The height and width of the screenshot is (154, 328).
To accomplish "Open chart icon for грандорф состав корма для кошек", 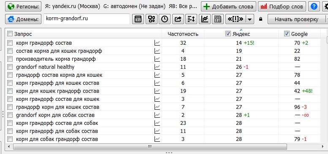I will (x=157, y=75).
